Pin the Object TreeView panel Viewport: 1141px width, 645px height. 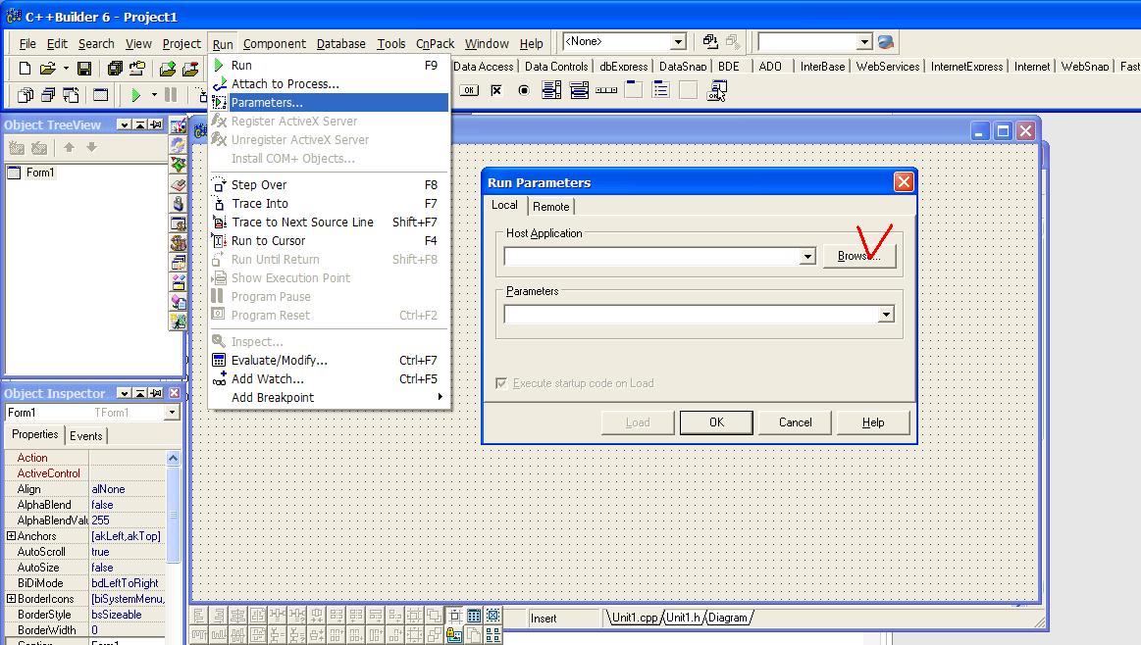pyautogui.click(x=157, y=124)
